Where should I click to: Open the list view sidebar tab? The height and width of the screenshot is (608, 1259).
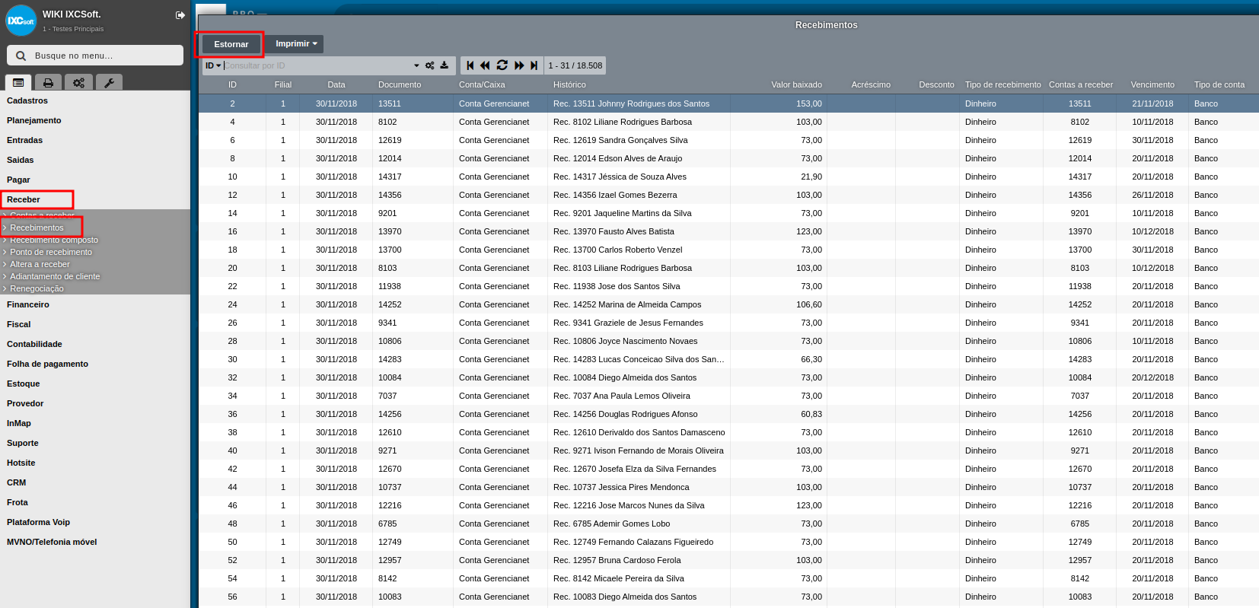18,82
